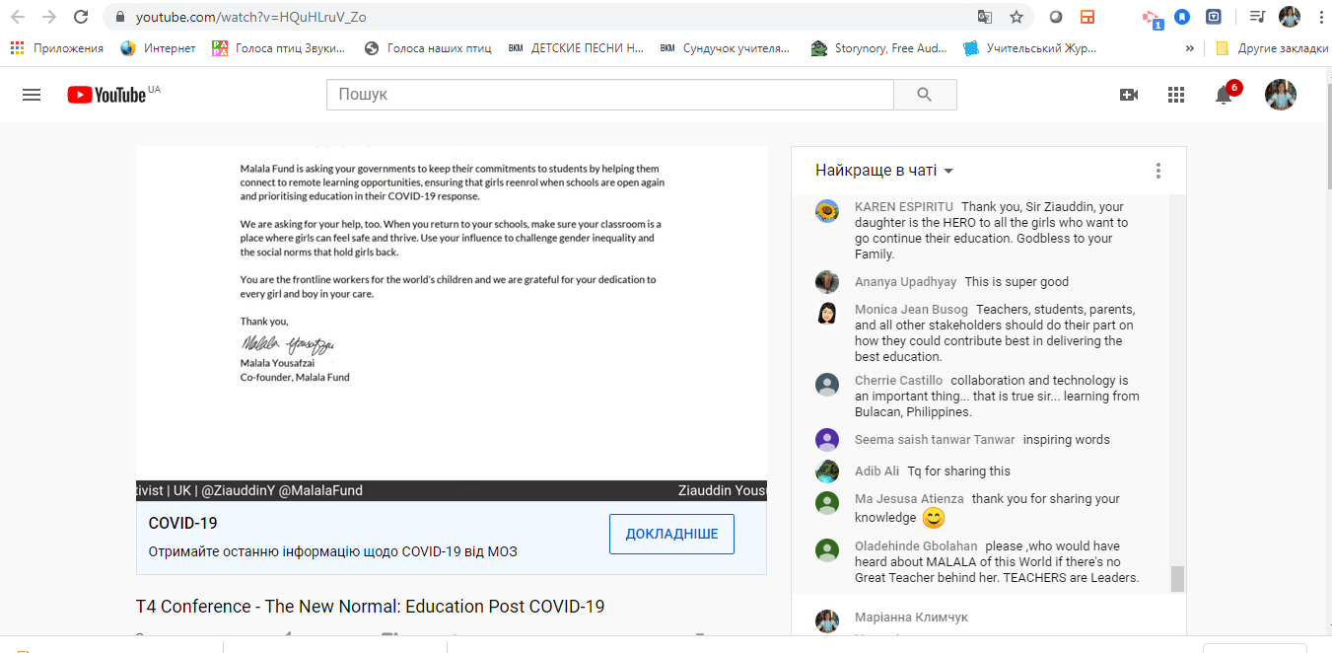Screen dimensions: 1332x653
Task: Open Storynory, Free Audio bookmark
Action: pyautogui.click(x=880, y=48)
